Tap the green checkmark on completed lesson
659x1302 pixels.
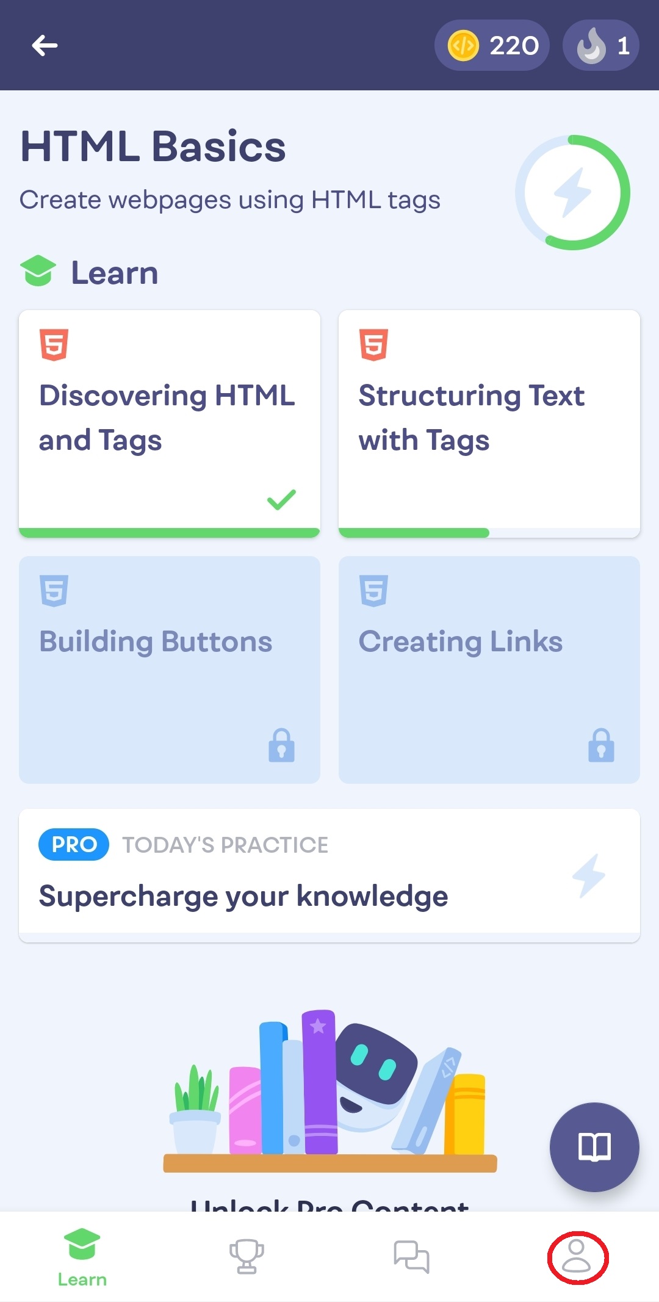coord(281,499)
